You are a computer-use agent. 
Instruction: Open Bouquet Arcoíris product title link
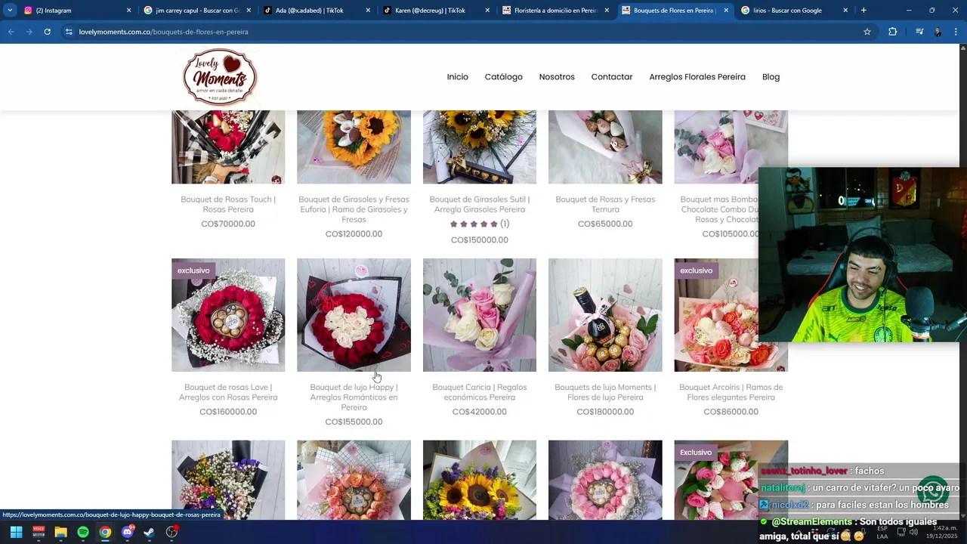(731, 392)
